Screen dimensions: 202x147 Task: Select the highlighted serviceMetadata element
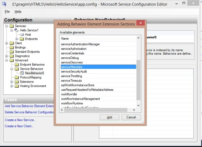click(x=99, y=67)
